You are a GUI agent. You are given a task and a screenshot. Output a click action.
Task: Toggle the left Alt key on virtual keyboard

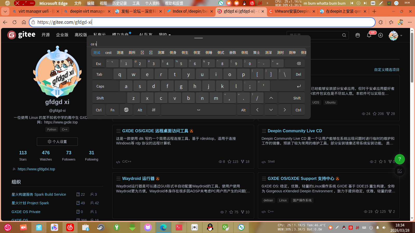click(140, 110)
